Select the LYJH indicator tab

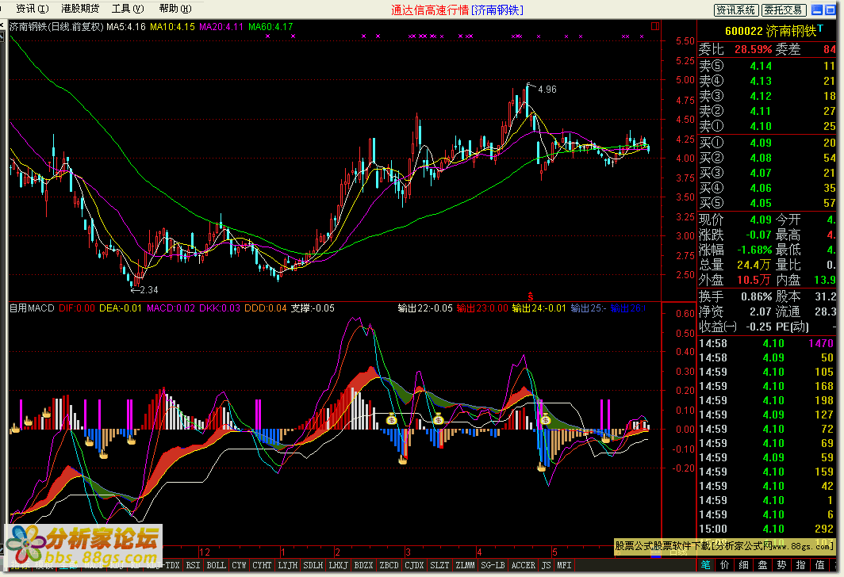[288, 565]
